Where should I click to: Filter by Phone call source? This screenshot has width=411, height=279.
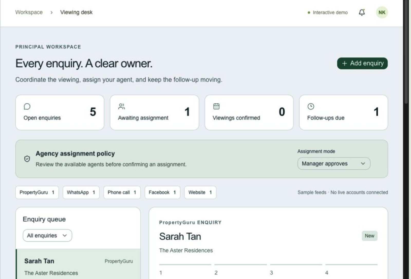tap(122, 192)
